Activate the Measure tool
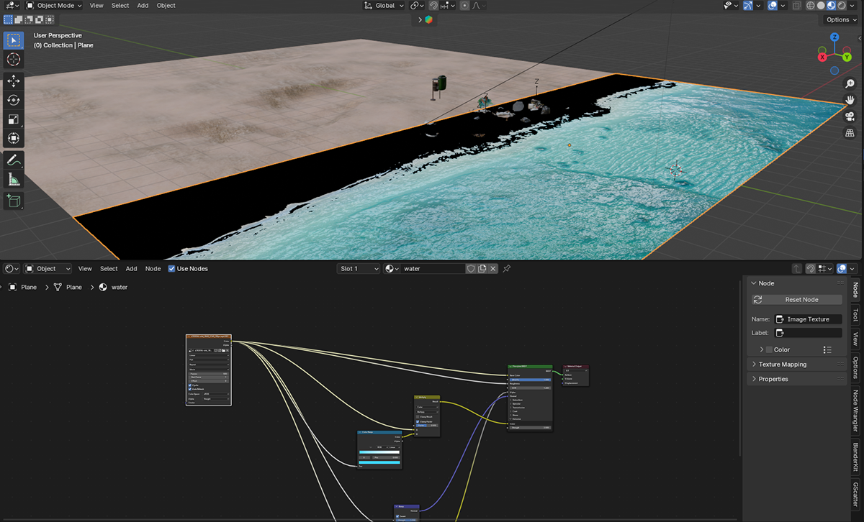The image size is (864, 522). 14,180
